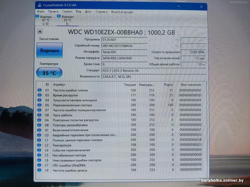
Task: Click status icon of 0A Повторные попытки раскрутки
Action: point(39,120)
